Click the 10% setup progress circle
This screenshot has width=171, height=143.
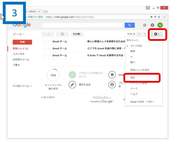(53, 75)
